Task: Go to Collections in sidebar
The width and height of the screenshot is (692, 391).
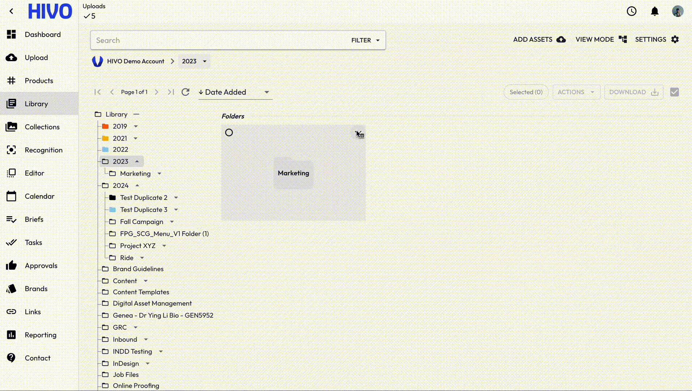Action: (42, 127)
